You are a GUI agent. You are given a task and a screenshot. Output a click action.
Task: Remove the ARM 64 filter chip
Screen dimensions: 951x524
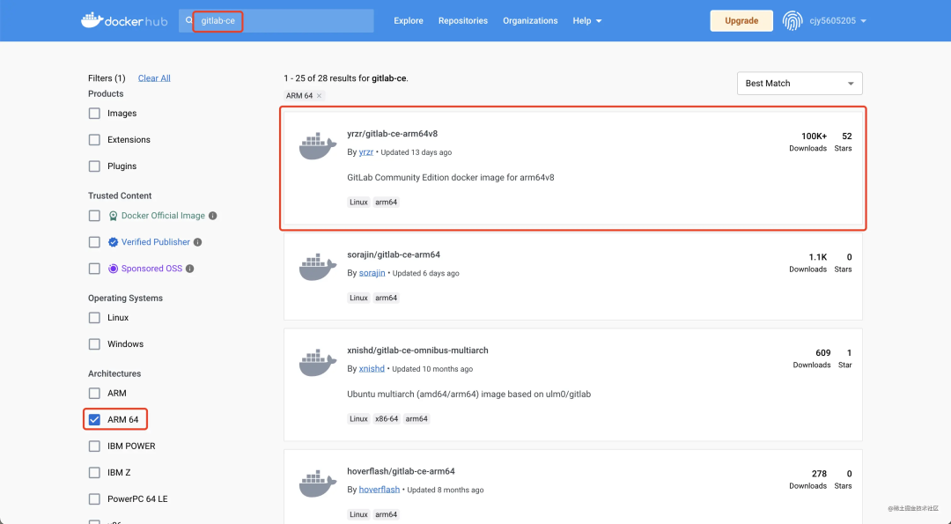click(x=319, y=96)
